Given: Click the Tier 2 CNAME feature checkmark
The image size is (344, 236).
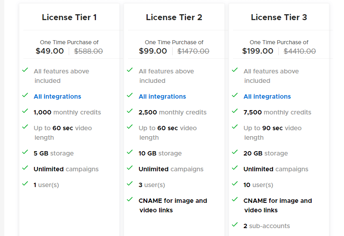Looking at the screenshot, I should click(x=130, y=199).
